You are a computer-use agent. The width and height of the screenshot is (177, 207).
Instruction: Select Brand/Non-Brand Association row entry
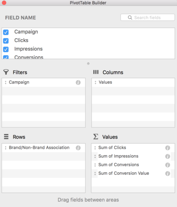(44, 148)
